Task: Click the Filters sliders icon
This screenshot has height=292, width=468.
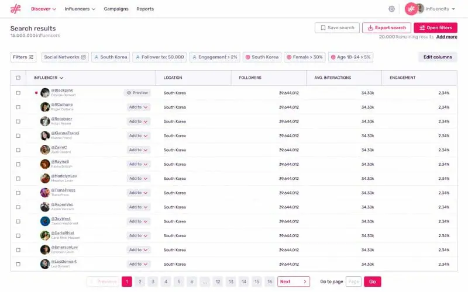Action: (32, 57)
